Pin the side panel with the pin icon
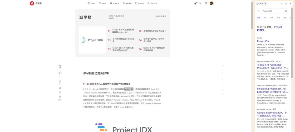The width and height of the screenshot is (295, 132). click(282, 3)
